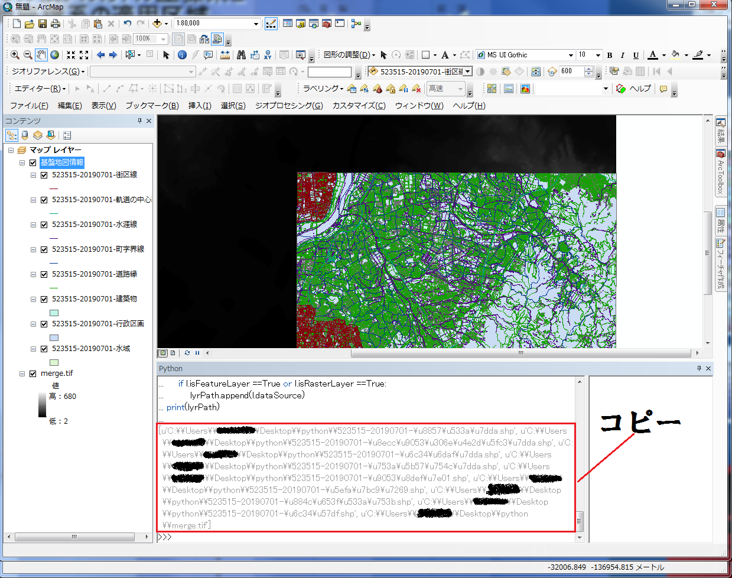The height and width of the screenshot is (578, 732).
Task: Disable the 523515-20190701-水域 layer checkbox
Action: [x=44, y=348]
